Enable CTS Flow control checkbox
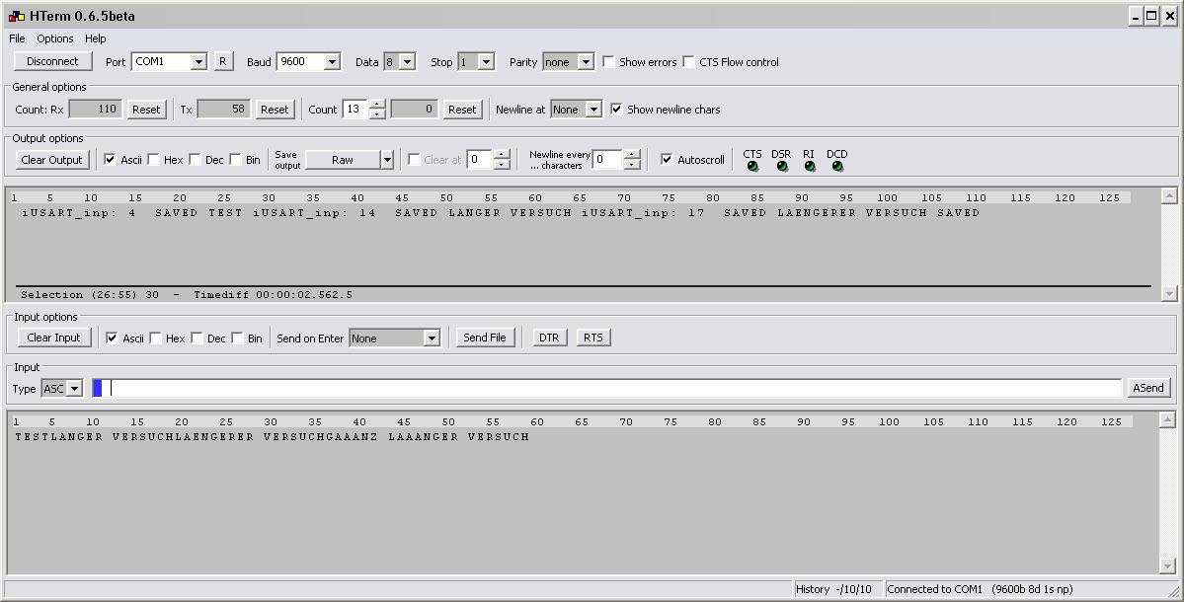The image size is (1184, 602). tap(688, 62)
